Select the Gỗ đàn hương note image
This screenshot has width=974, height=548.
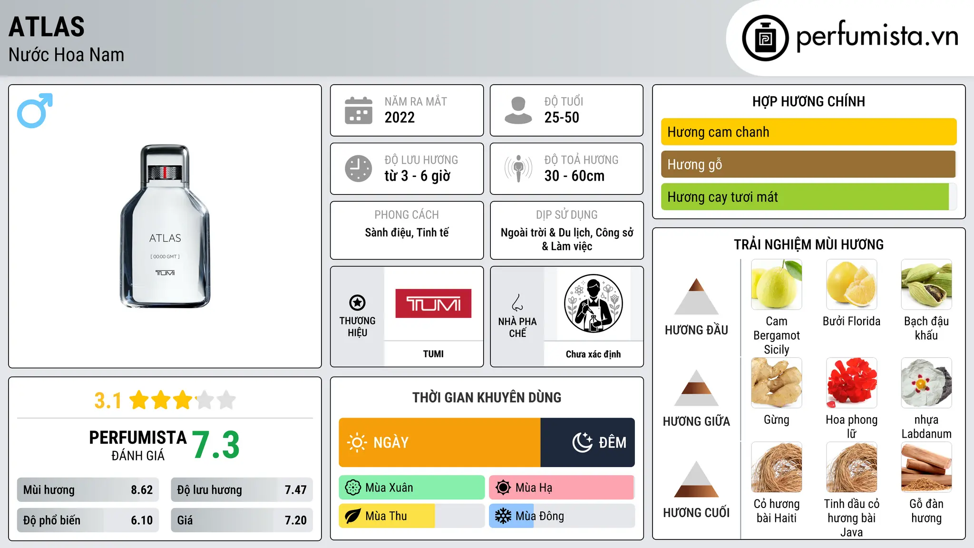click(x=926, y=467)
